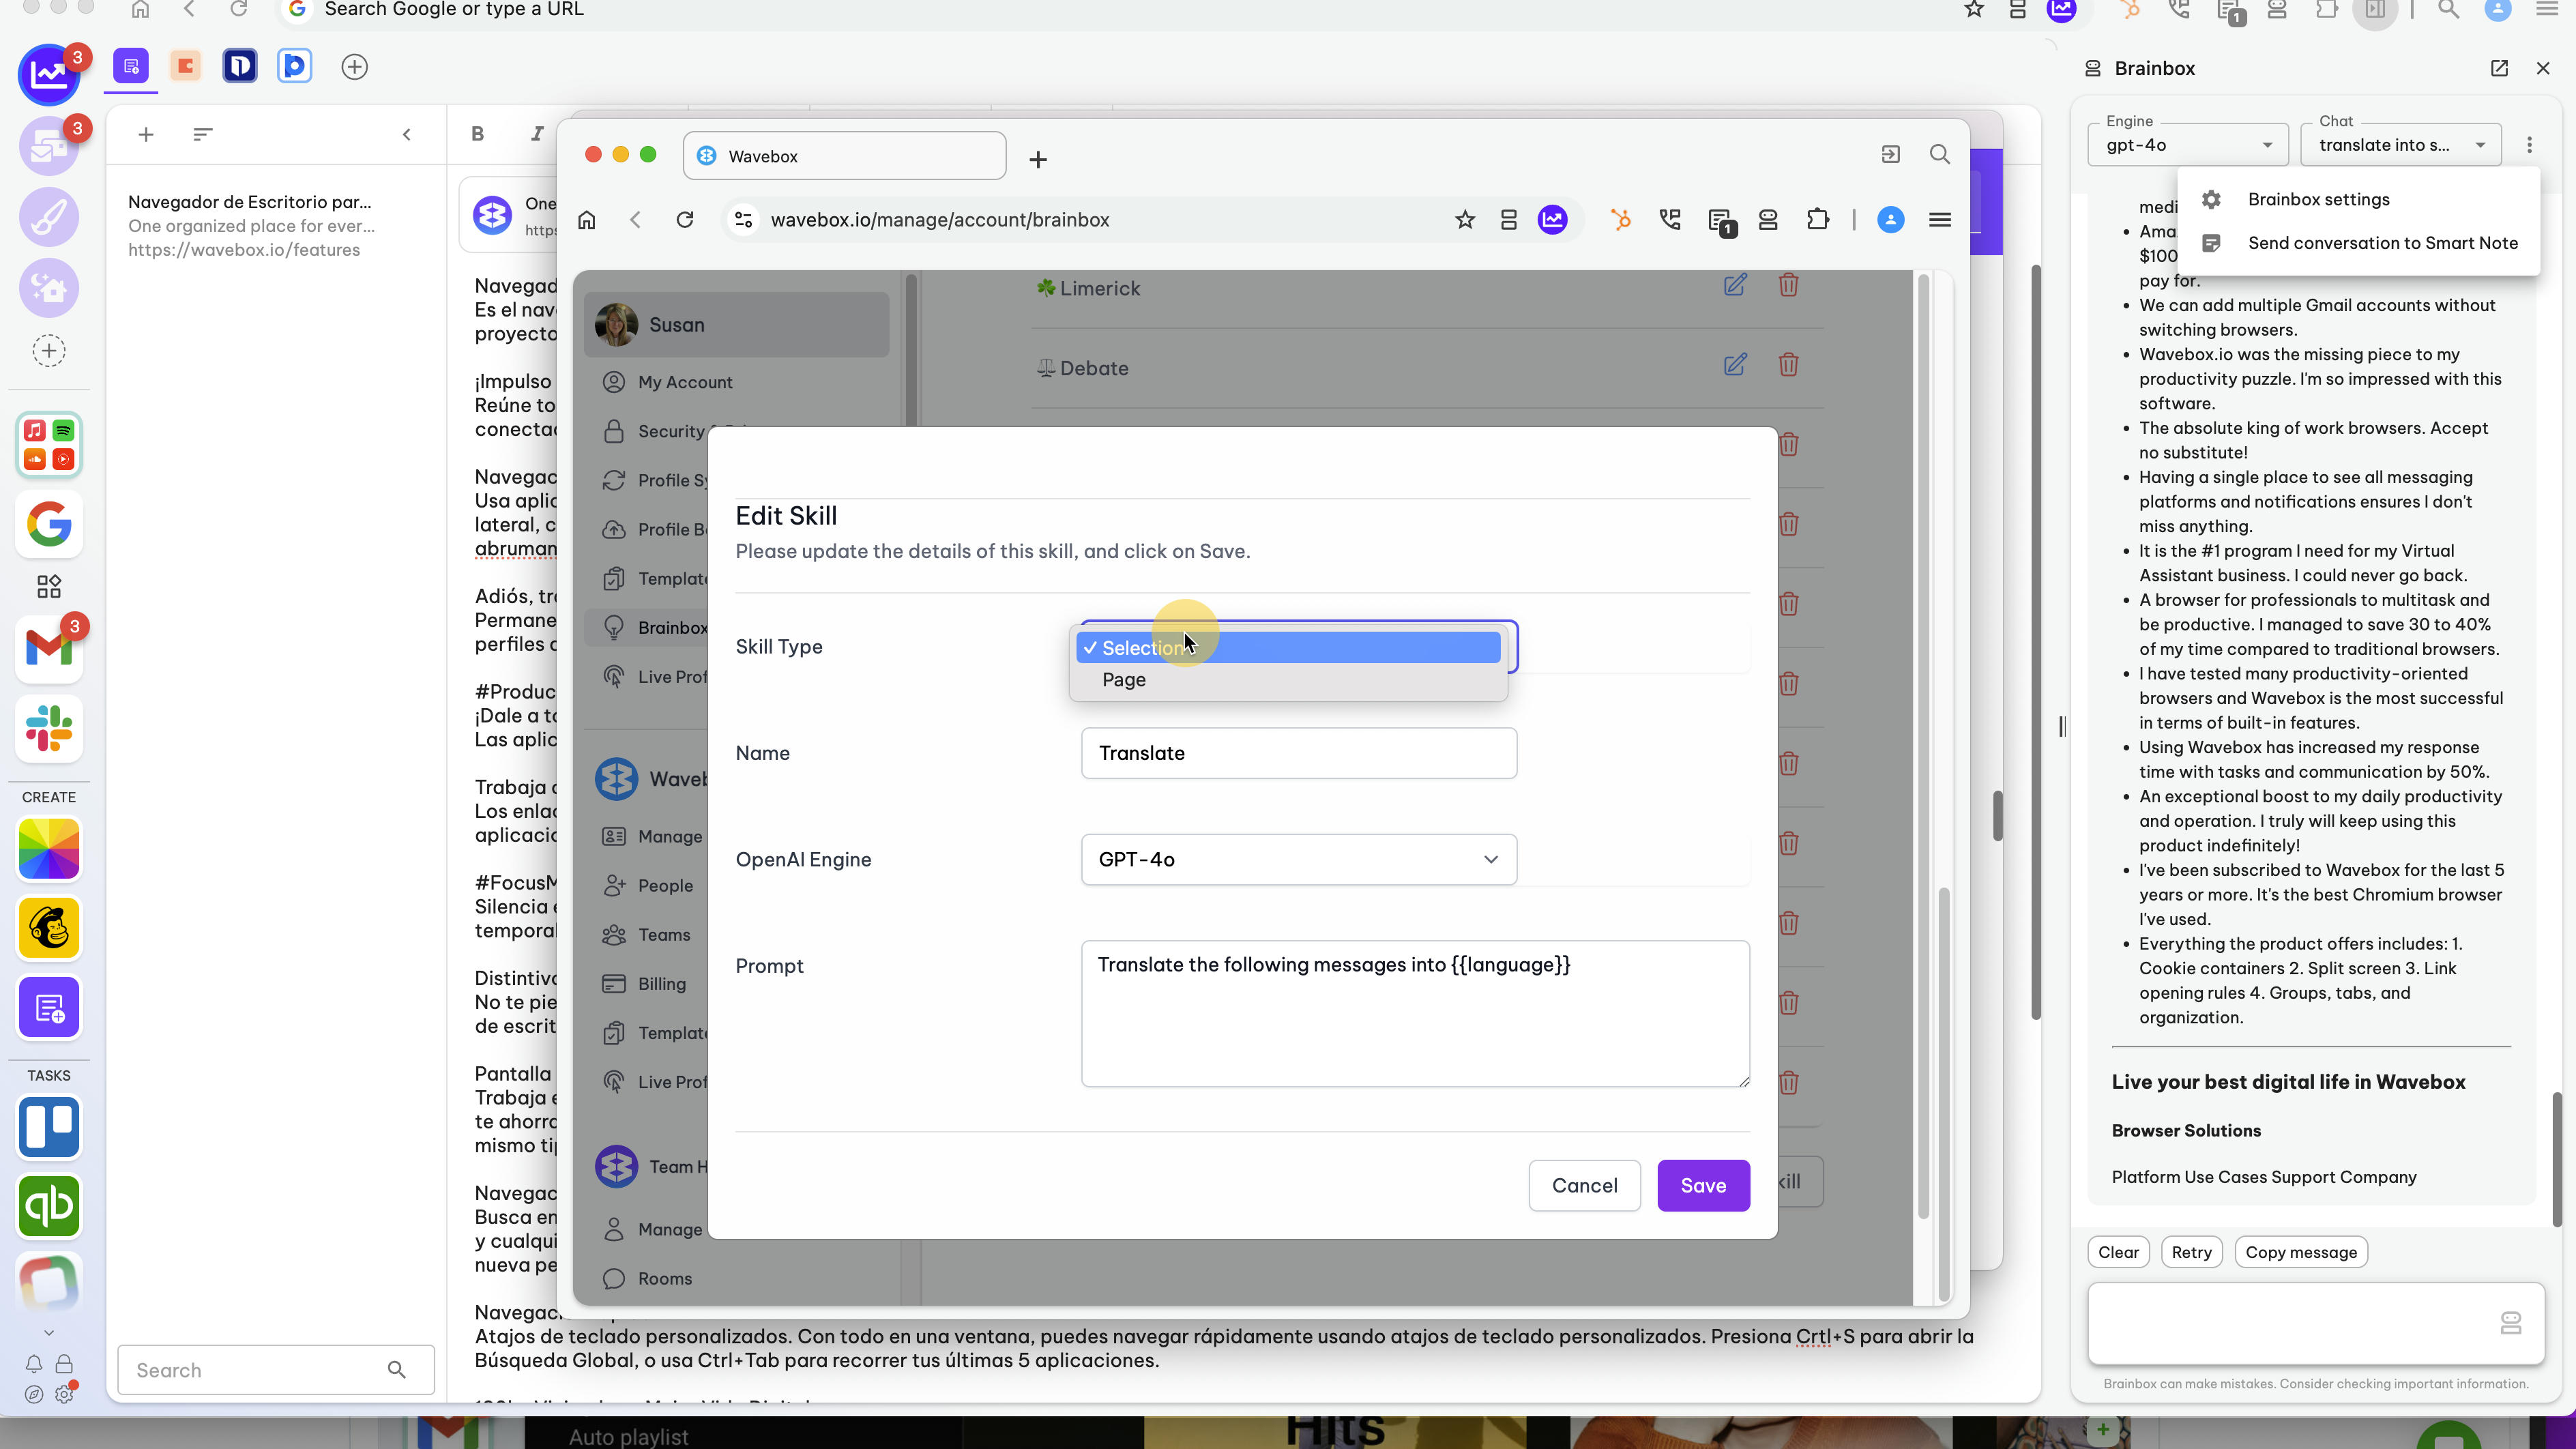This screenshot has width=2576, height=1449.
Task: Pop out the Brainbox panel into window
Action: (x=2499, y=68)
